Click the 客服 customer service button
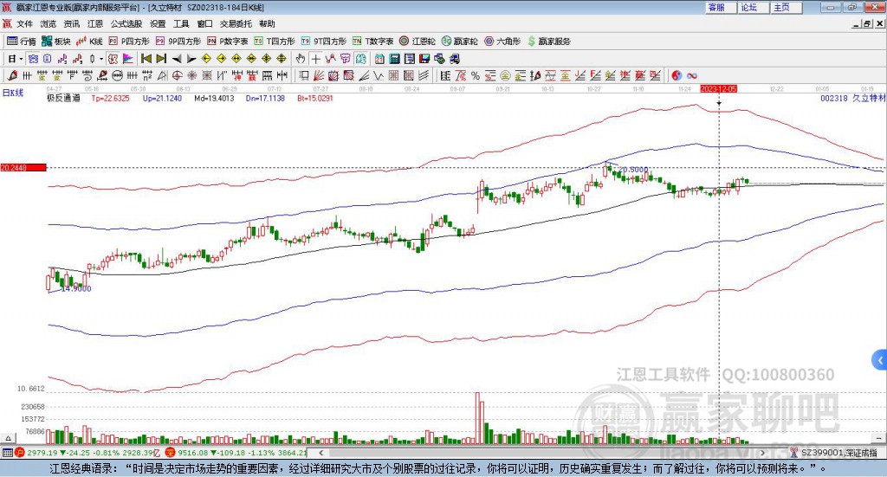The image size is (887, 477). point(721,7)
